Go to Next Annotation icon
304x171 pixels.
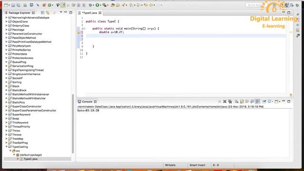131,5
